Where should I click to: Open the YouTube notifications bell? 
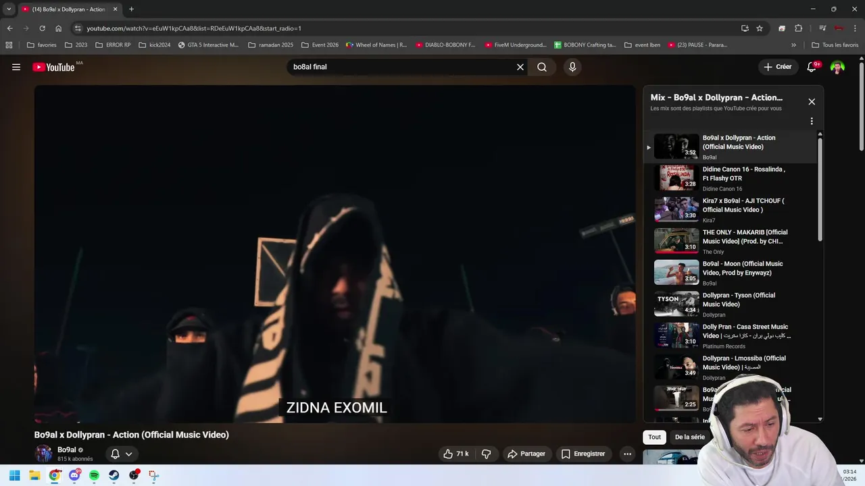pyautogui.click(x=812, y=67)
